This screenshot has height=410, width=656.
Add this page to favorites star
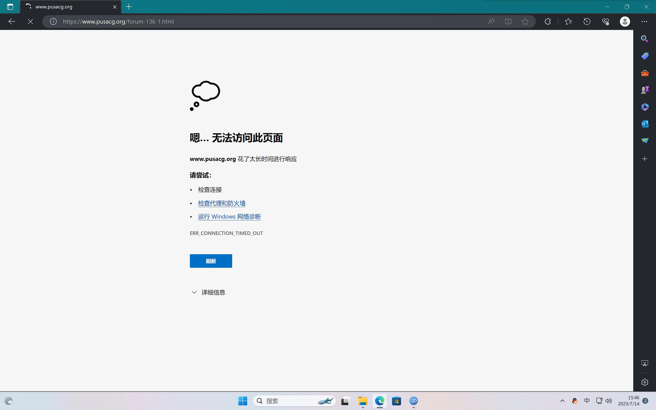pos(525,22)
